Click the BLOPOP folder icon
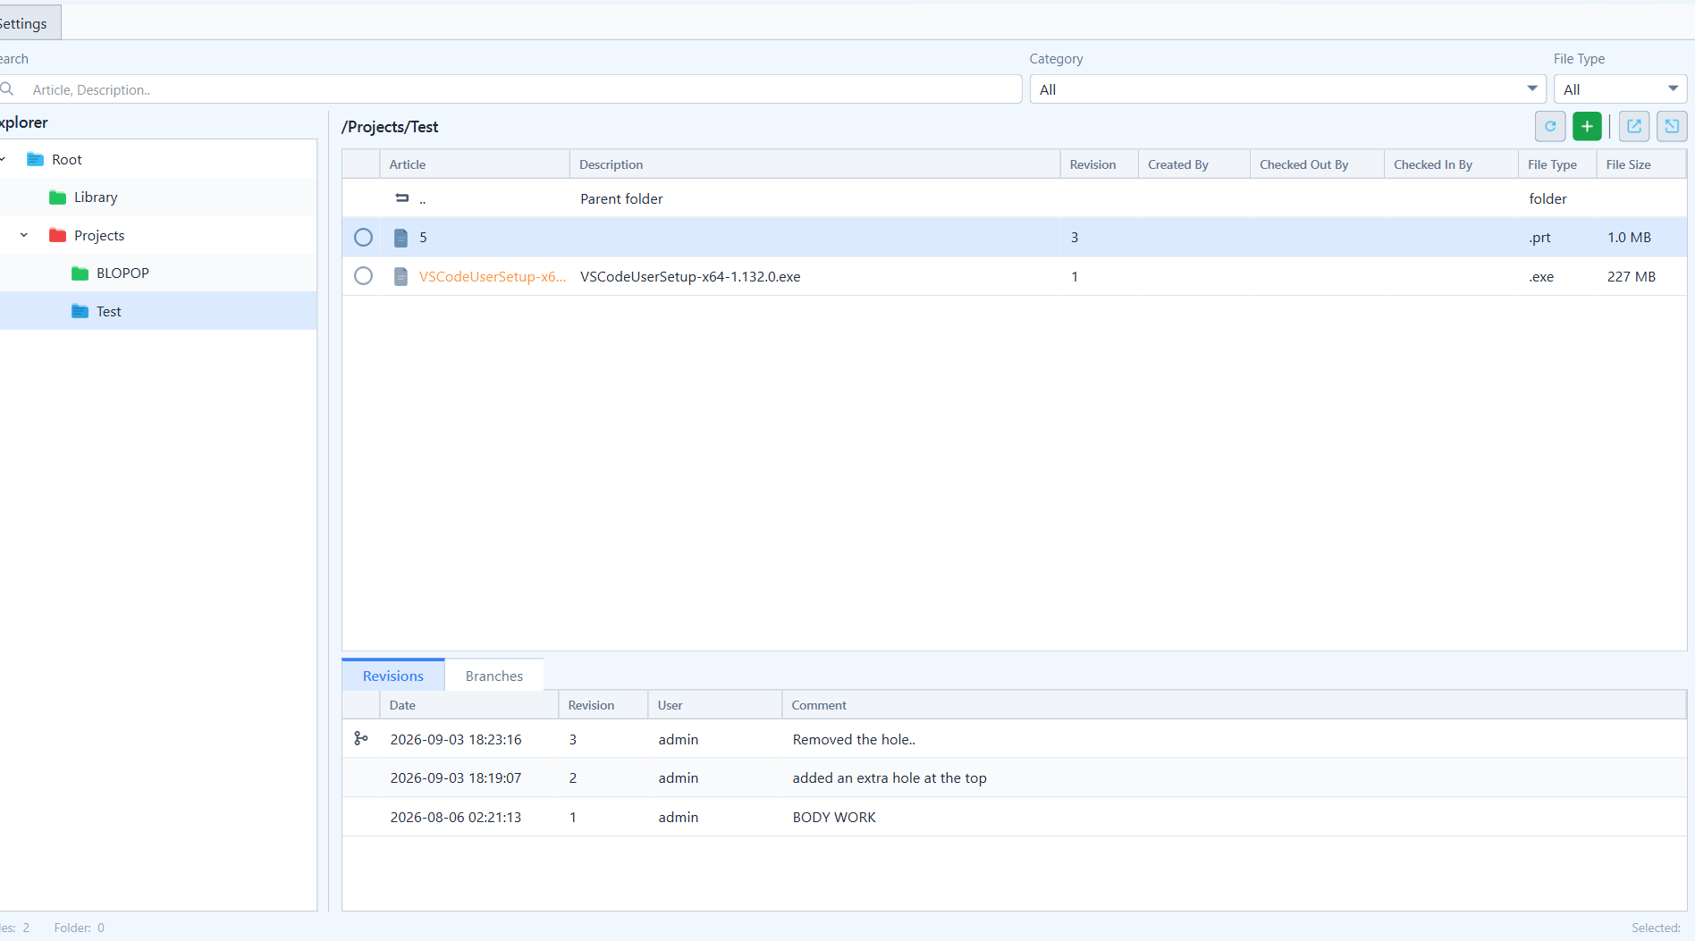 (x=80, y=273)
